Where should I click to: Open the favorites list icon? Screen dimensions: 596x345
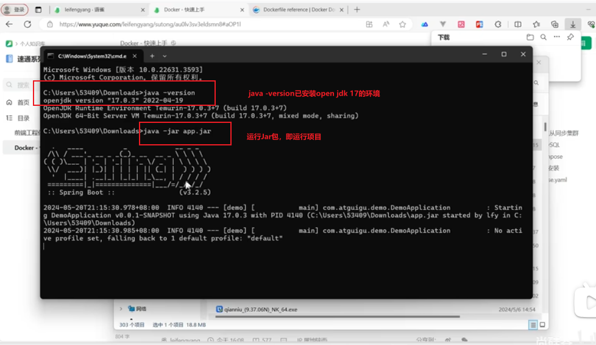[x=536, y=24]
